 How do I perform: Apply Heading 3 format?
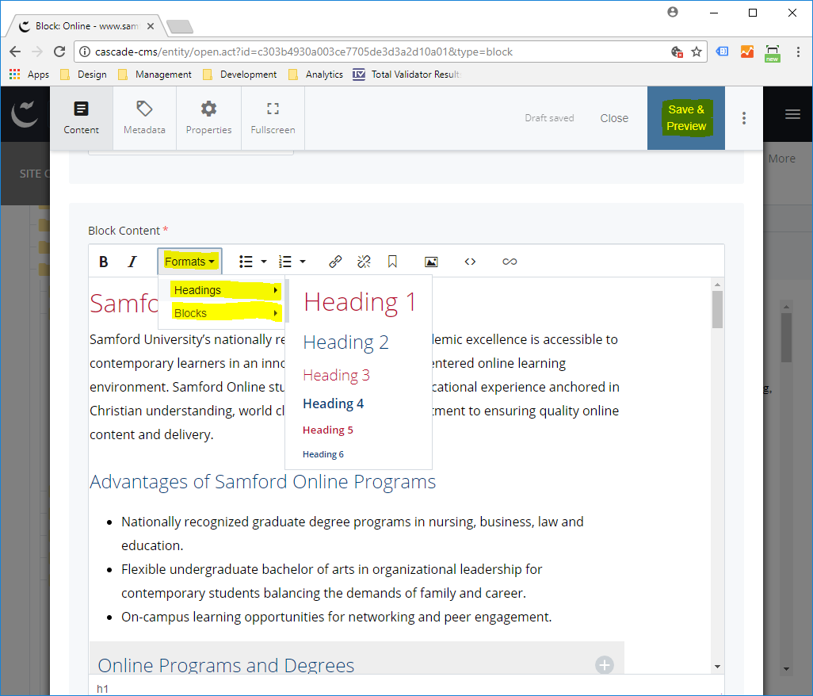click(336, 375)
